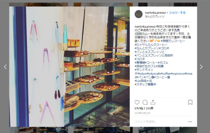This screenshot has width=210, height=133.
Task: Open more options with the three dots
Action: (190, 122)
